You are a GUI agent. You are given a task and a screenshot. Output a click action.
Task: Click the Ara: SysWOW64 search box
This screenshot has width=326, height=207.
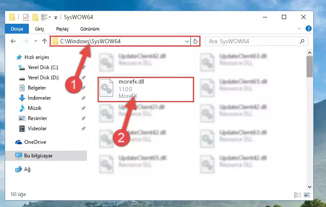coord(256,41)
